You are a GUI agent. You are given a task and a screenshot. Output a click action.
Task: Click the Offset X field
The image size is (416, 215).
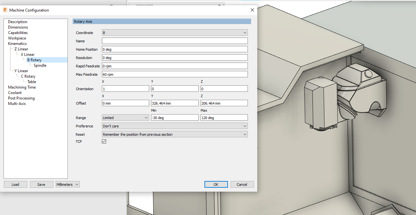point(125,103)
